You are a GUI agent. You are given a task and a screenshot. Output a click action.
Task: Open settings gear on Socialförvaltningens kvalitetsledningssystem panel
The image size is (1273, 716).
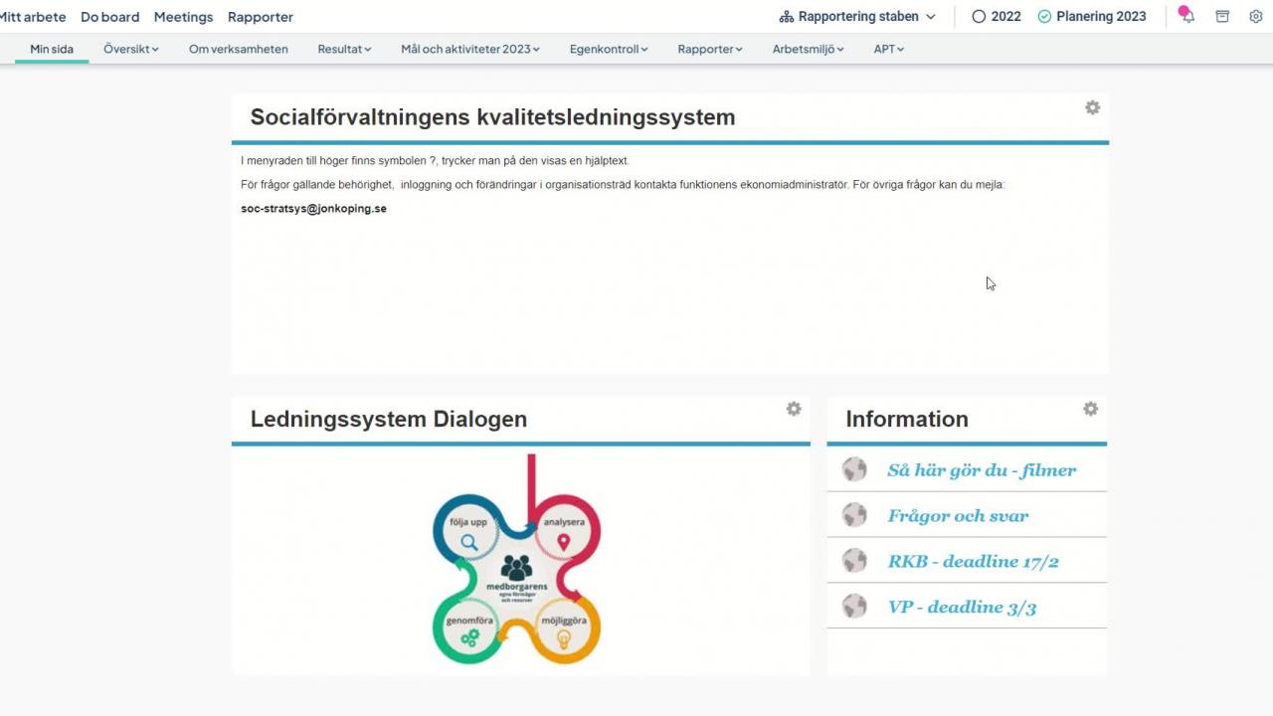1092,107
